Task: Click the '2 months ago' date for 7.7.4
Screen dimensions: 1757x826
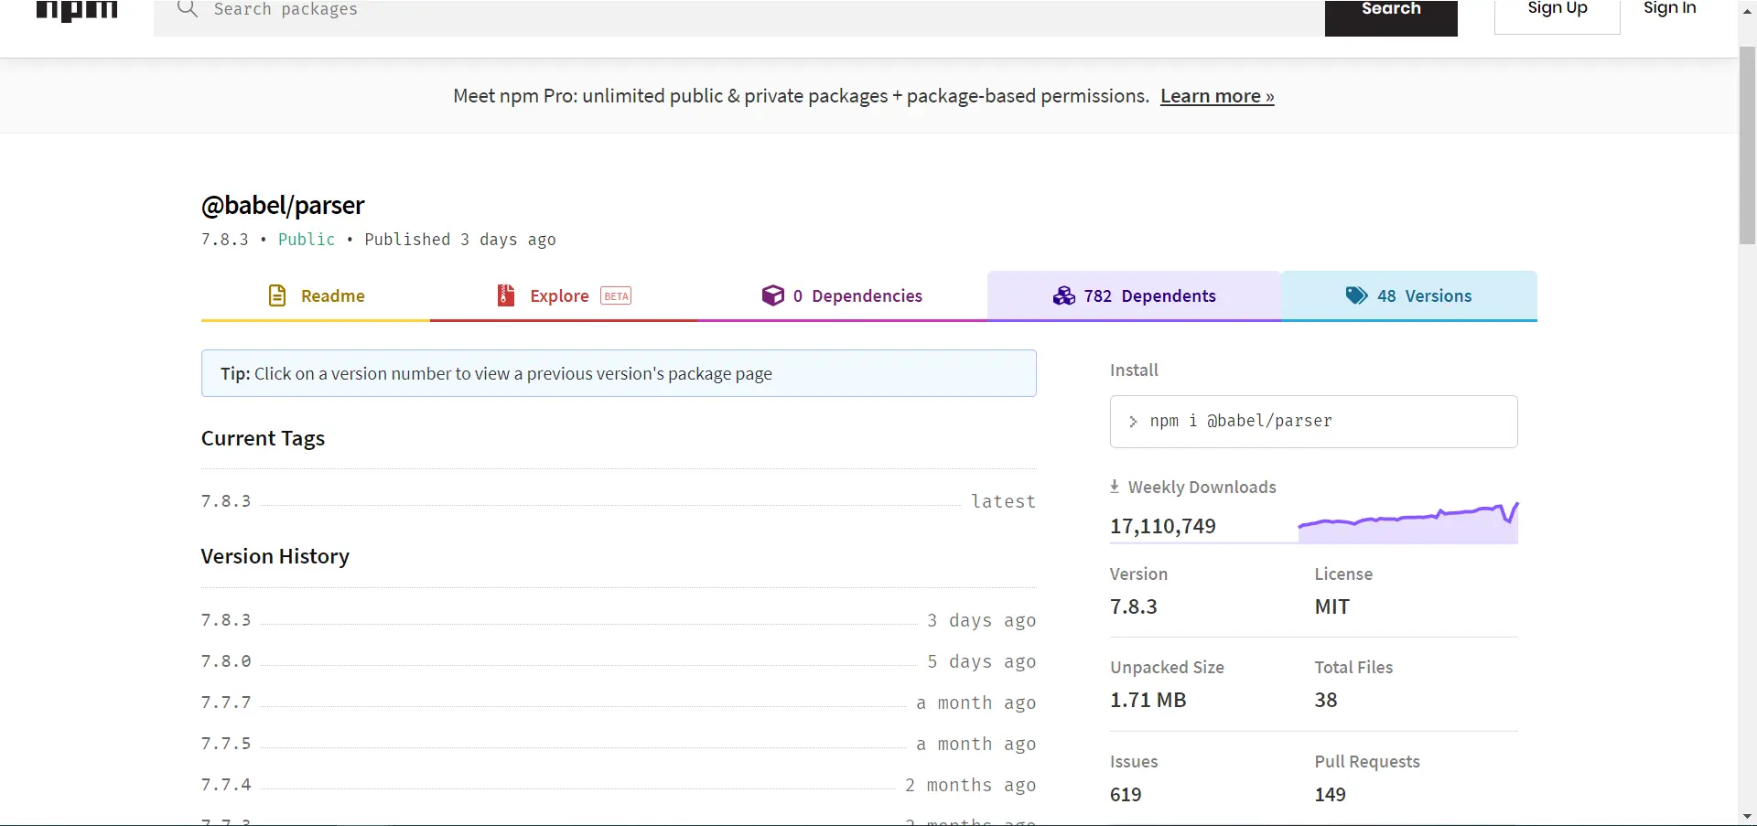Action: [971, 785]
